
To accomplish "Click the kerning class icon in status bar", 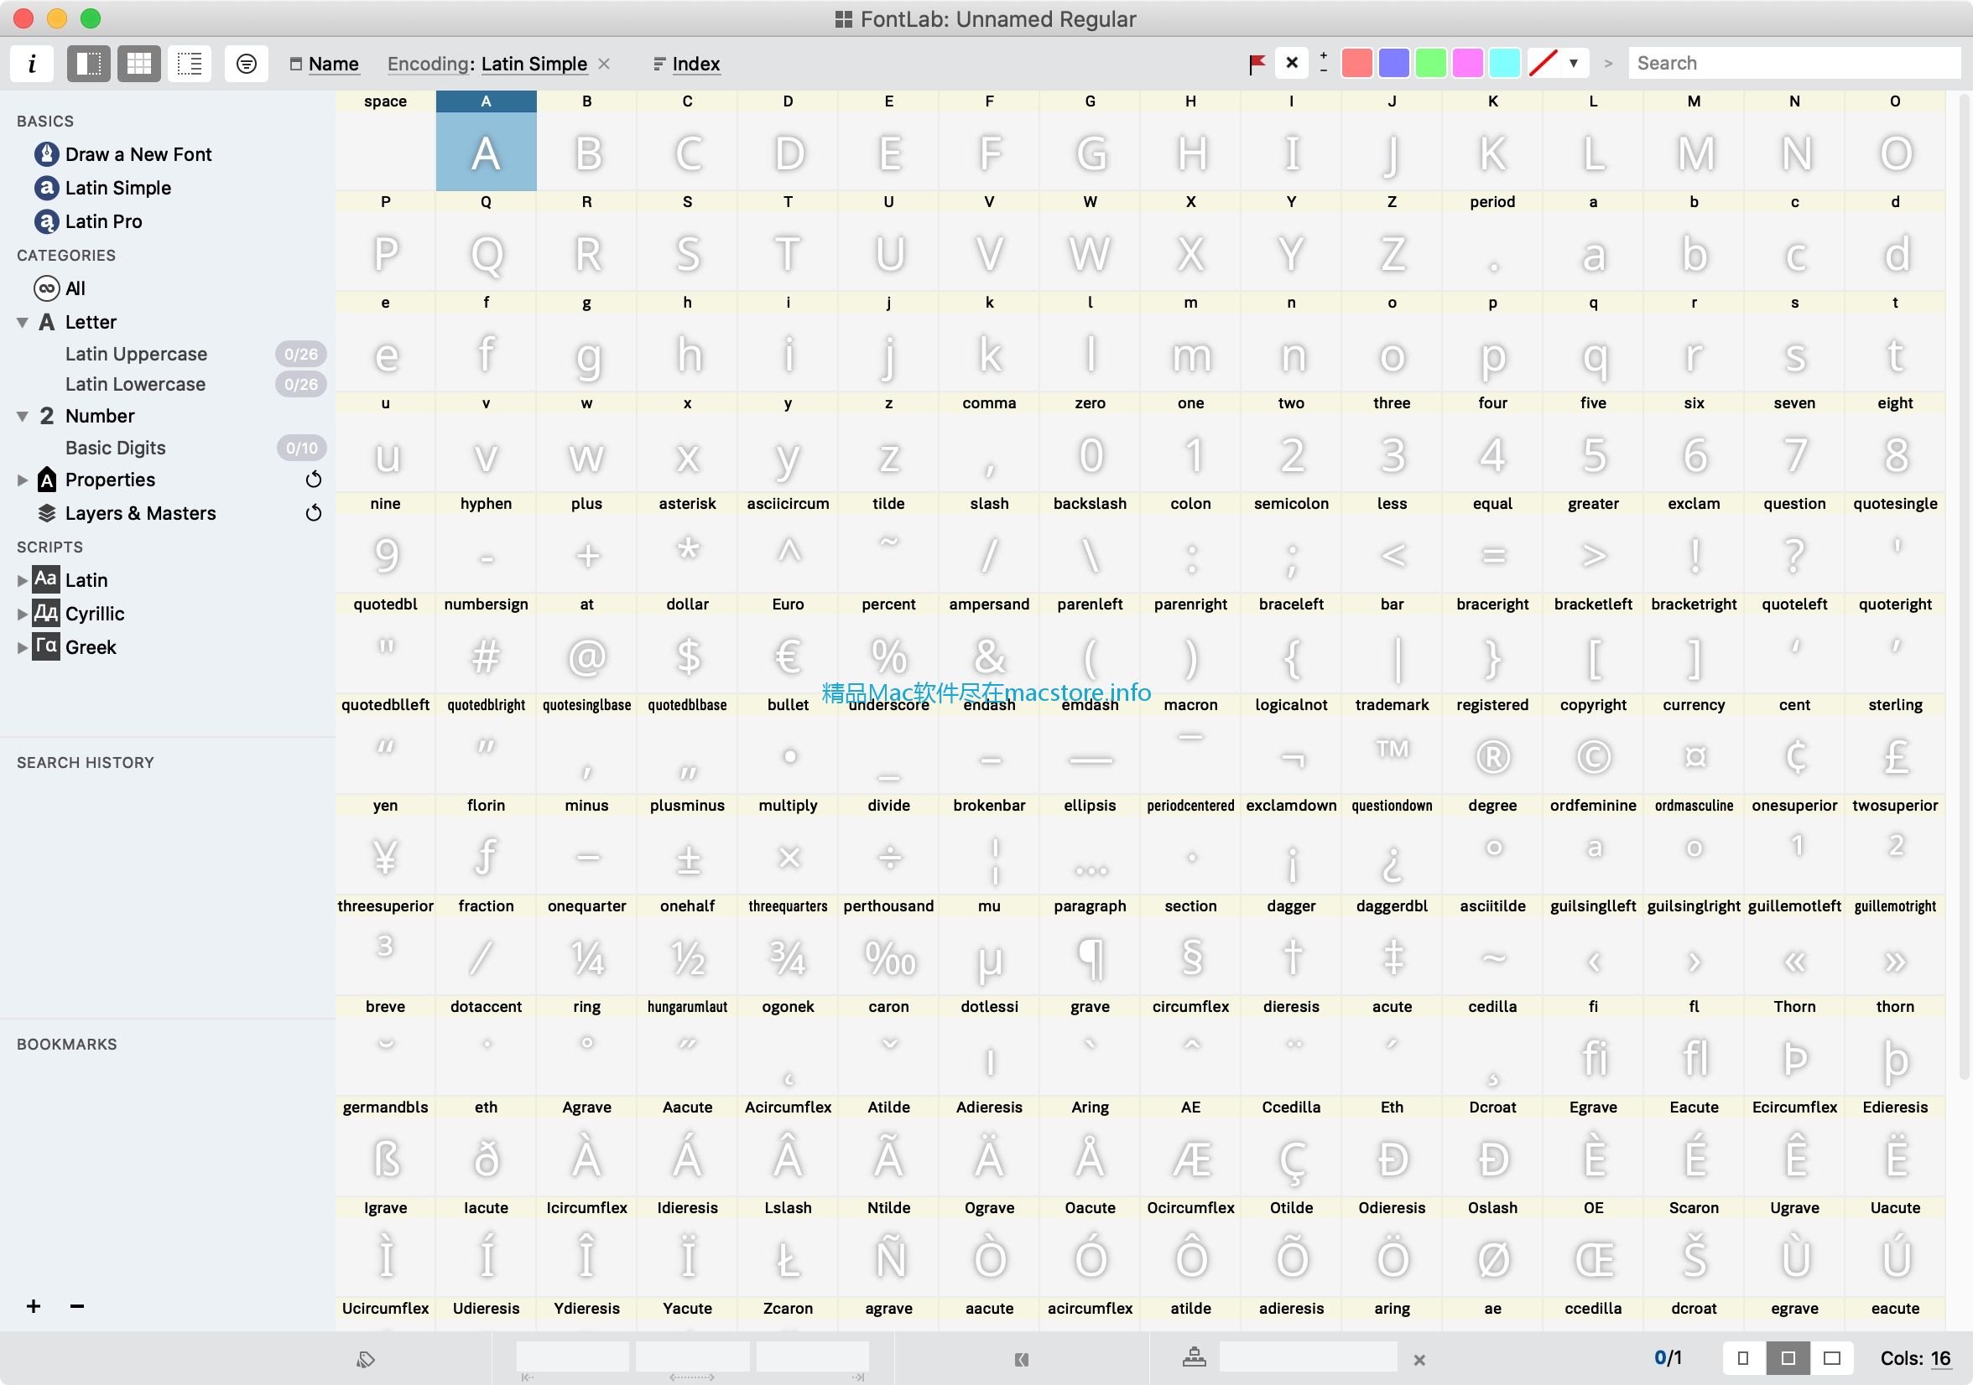I will click(x=1021, y=1359).
